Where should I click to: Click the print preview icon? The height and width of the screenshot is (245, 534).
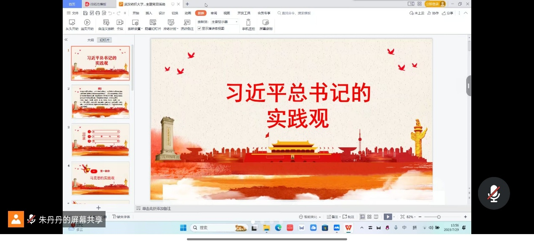click(104, 13)
